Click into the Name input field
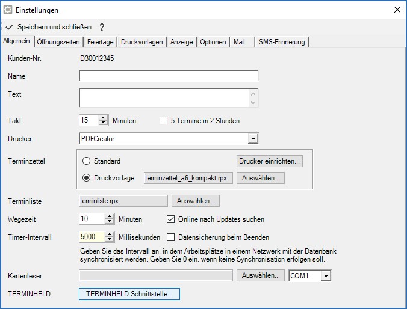The height and width of the screenshot is (309, 407). (x=169, y=76)
